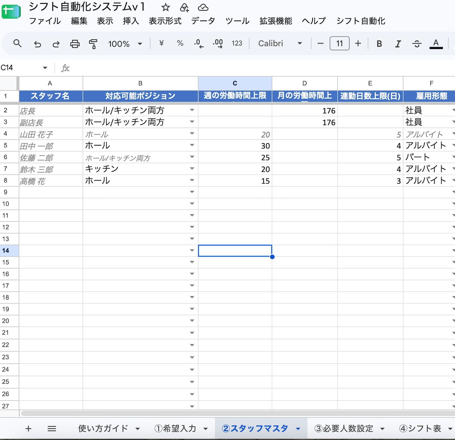This screenshot has width=455, height=440.
Task: Click the cell containing 山田 花子
Action: 51,134
